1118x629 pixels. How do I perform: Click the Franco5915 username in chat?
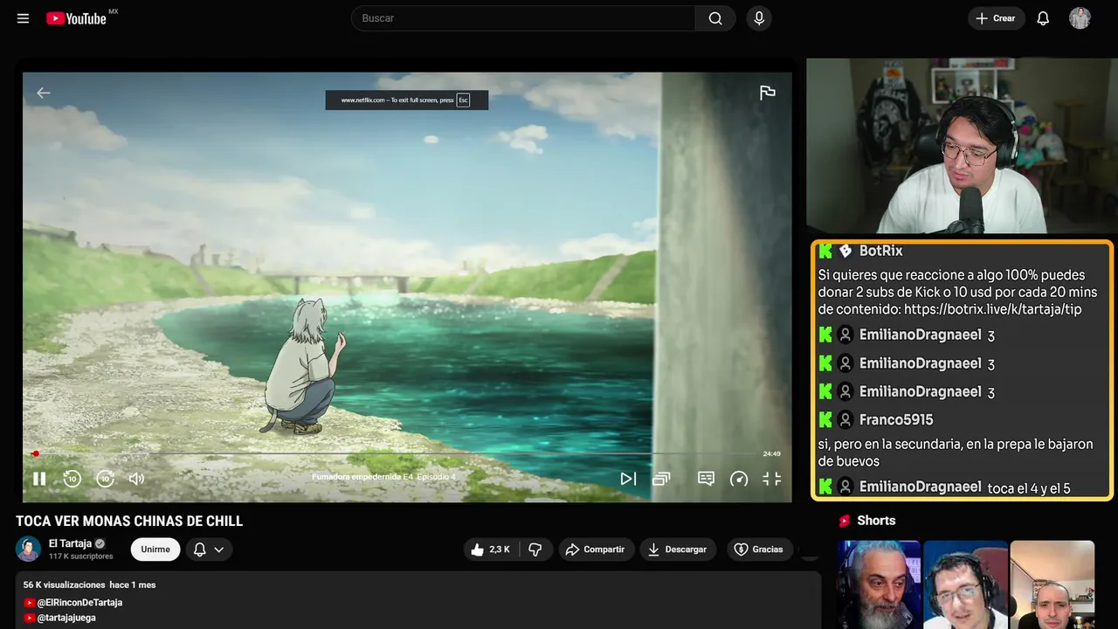pyautogui.click(x=896, y=420)
